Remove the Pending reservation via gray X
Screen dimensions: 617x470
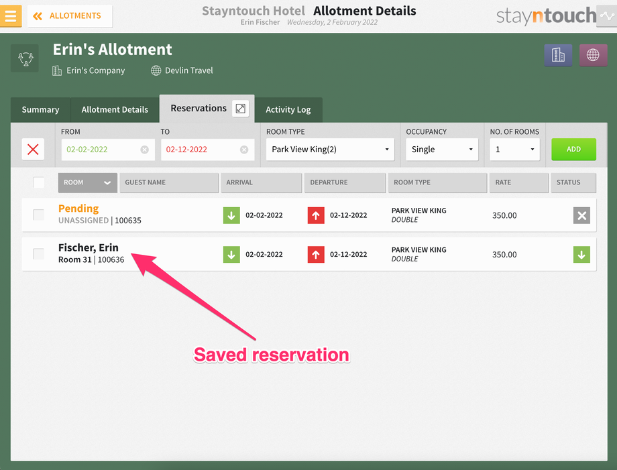[581, 215]
